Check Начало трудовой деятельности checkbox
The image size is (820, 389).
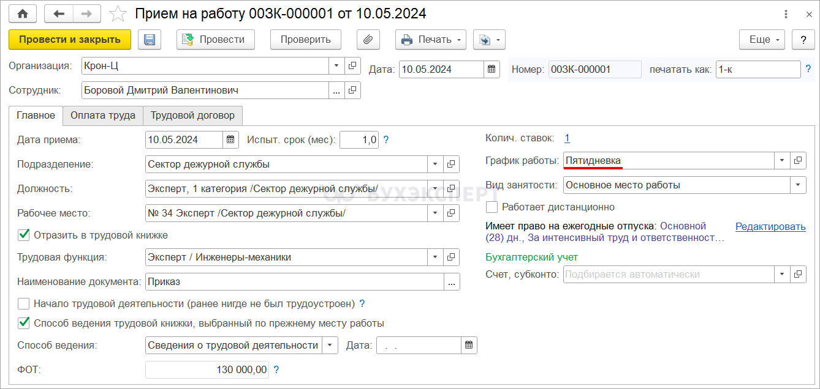(24, 303)
